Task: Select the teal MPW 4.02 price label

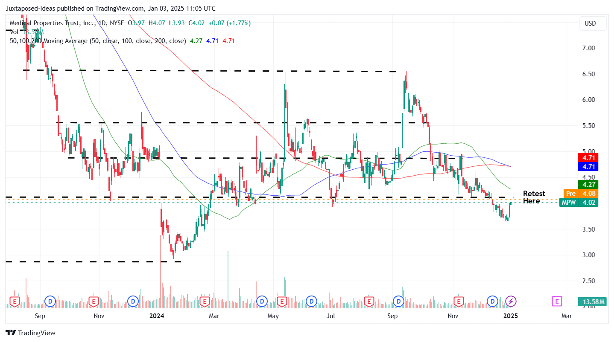Action: 579,202
